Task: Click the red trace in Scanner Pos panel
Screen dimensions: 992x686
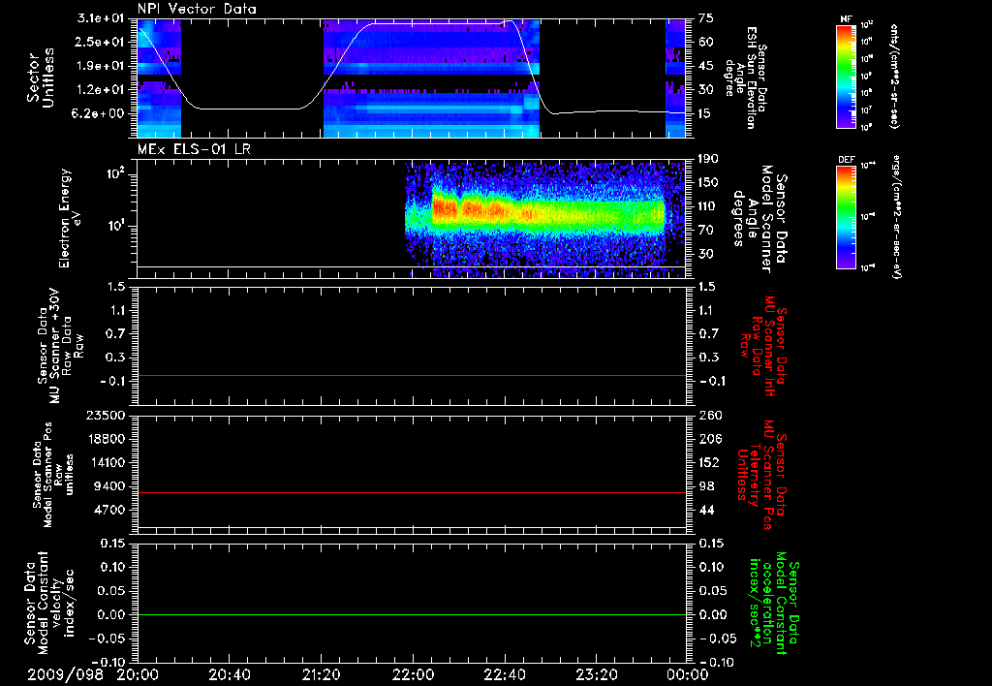Action: tap(412, 492)
